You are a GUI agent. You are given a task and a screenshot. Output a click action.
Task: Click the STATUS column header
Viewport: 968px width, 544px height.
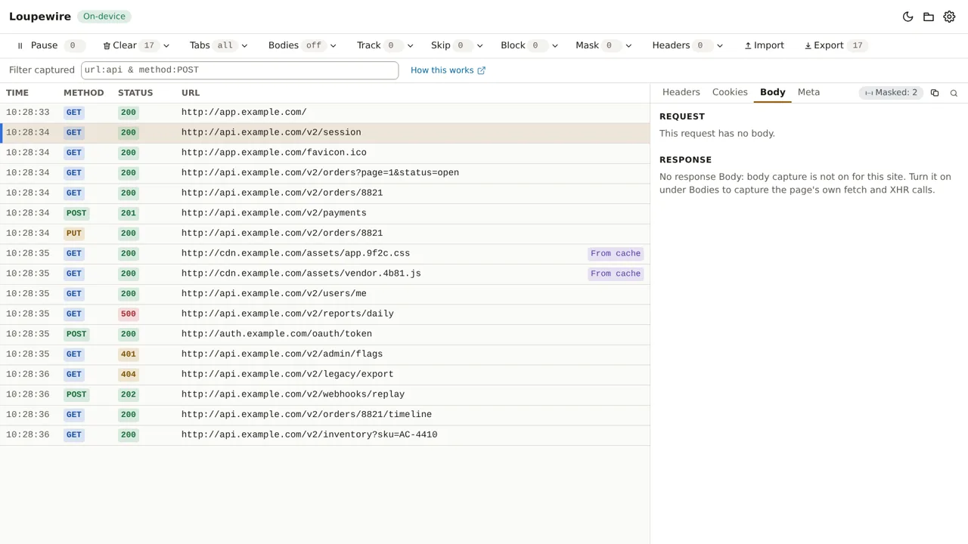point(135,93)
